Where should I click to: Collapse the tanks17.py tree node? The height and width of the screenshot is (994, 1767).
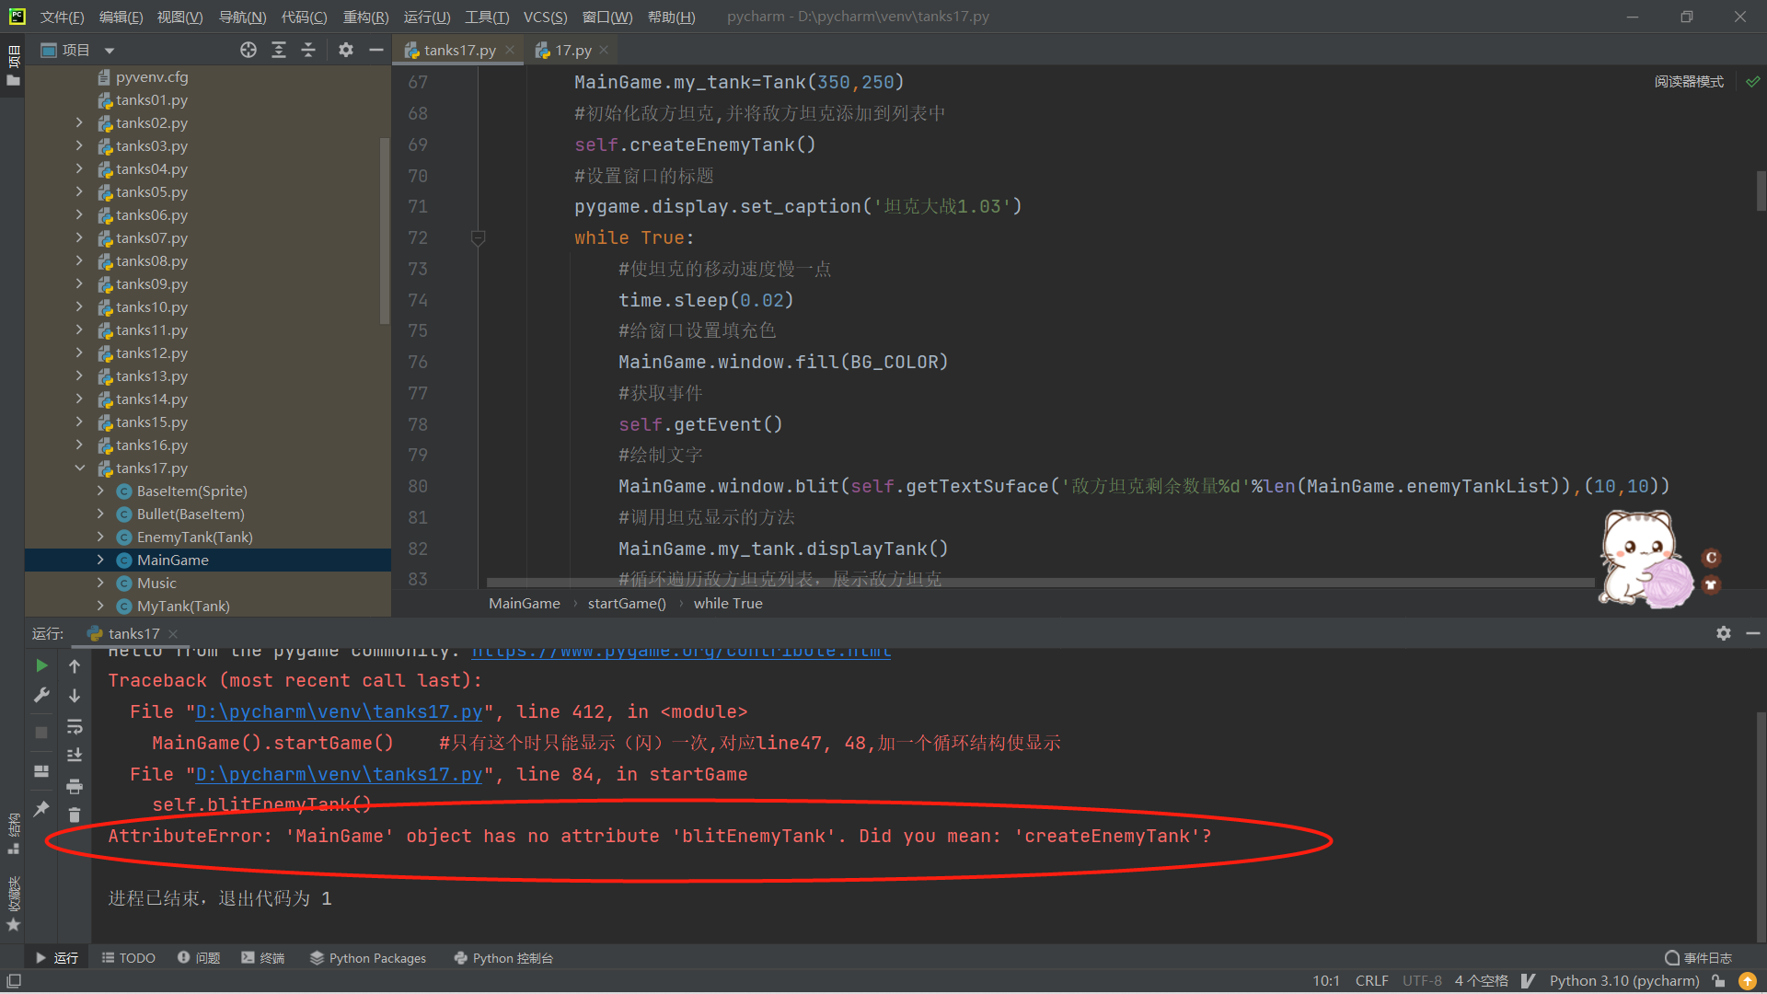pos(79,468)
